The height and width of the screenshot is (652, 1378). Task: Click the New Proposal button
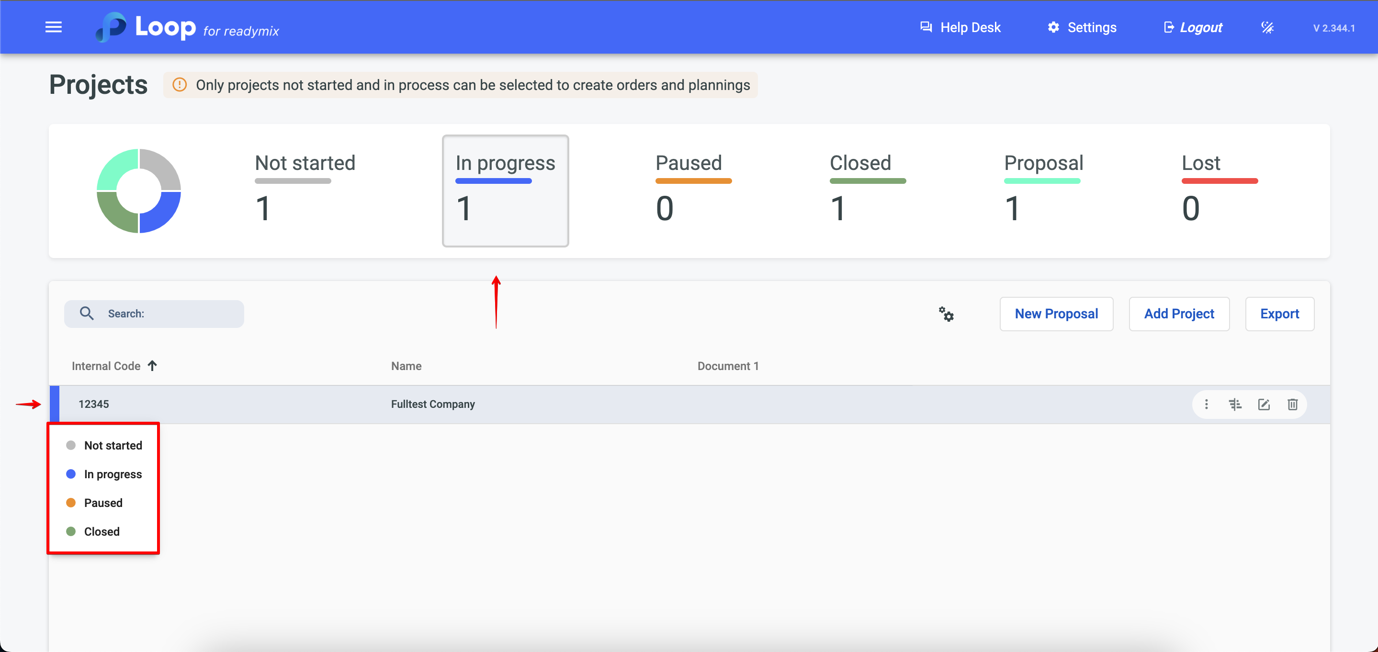[1056, 314]
